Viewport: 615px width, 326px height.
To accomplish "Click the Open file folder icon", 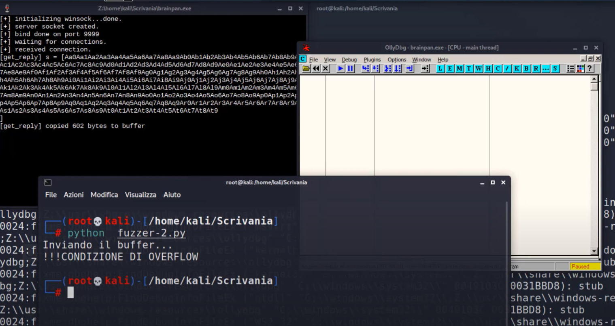I will 306,69.
